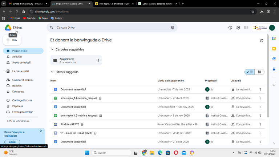
Task: Click the info details icon near welcome heading
Action: pyautogui.click(x=262, y=41)
